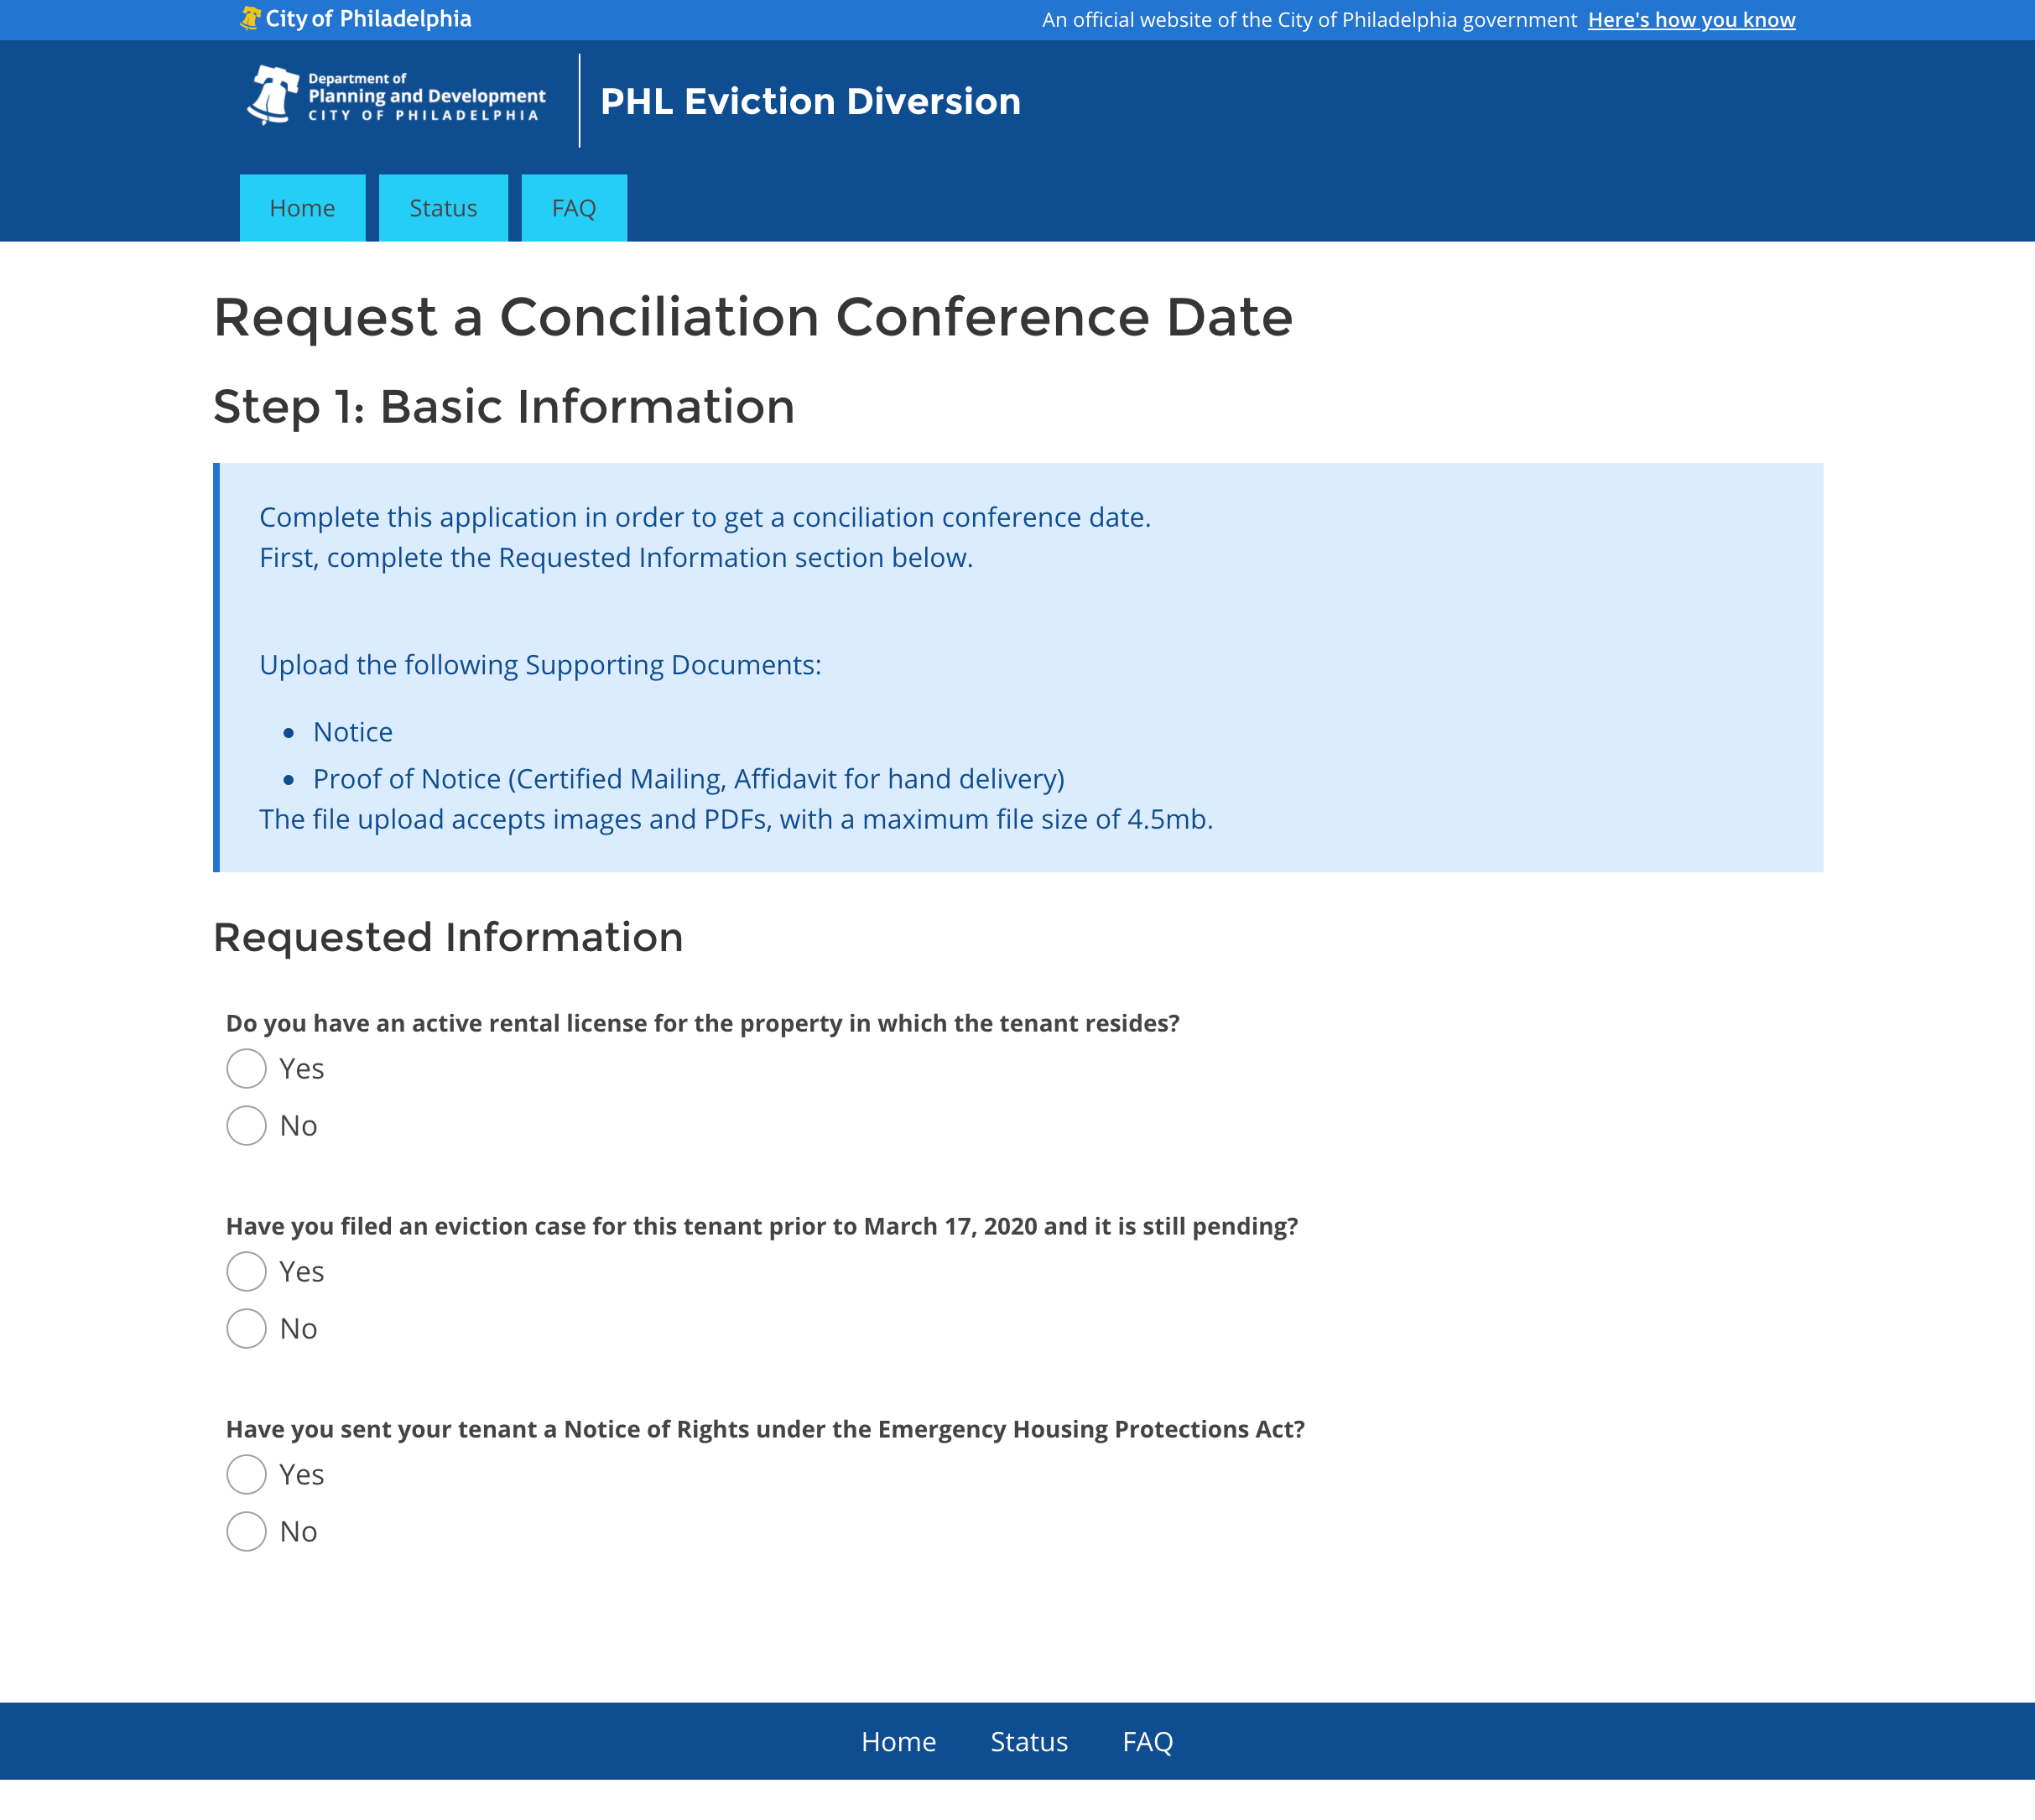Screen dimensions: 2035x1820
Task: Switch to the FAQ header tab
Action: click(574, 208)
